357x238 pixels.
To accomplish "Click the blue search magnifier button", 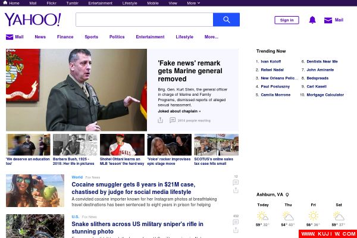I will (226, 20).
